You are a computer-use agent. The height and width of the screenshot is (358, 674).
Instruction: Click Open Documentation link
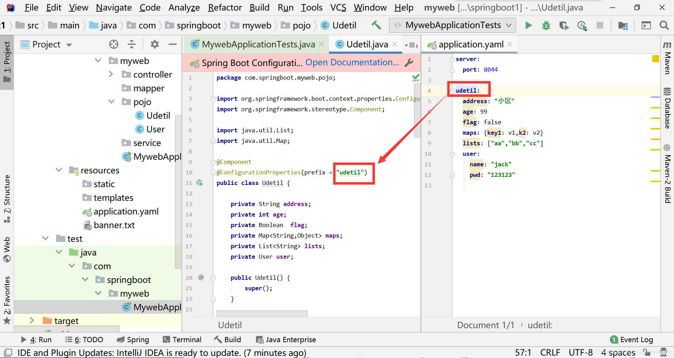pyautogui.click(x=352, y=62)
